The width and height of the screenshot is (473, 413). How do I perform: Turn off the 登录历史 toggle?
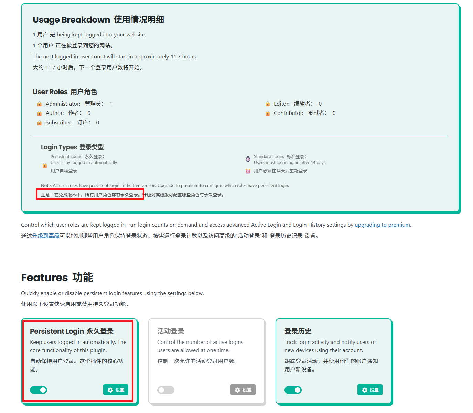click(293, 390)
